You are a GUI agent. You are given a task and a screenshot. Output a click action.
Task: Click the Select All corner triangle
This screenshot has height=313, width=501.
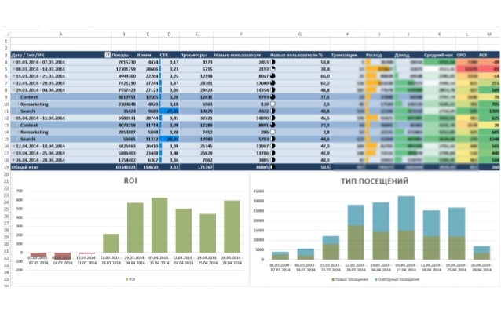[7, 35]
